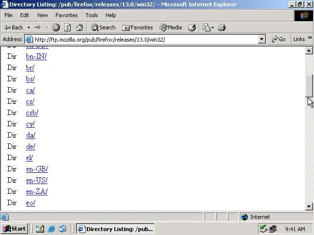Open the Back history dropdown arrow

pyautogui.click(x=28, y=27)
